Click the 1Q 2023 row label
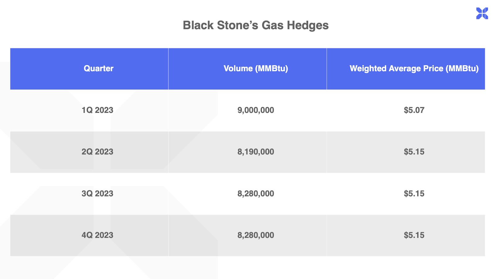 97,110
